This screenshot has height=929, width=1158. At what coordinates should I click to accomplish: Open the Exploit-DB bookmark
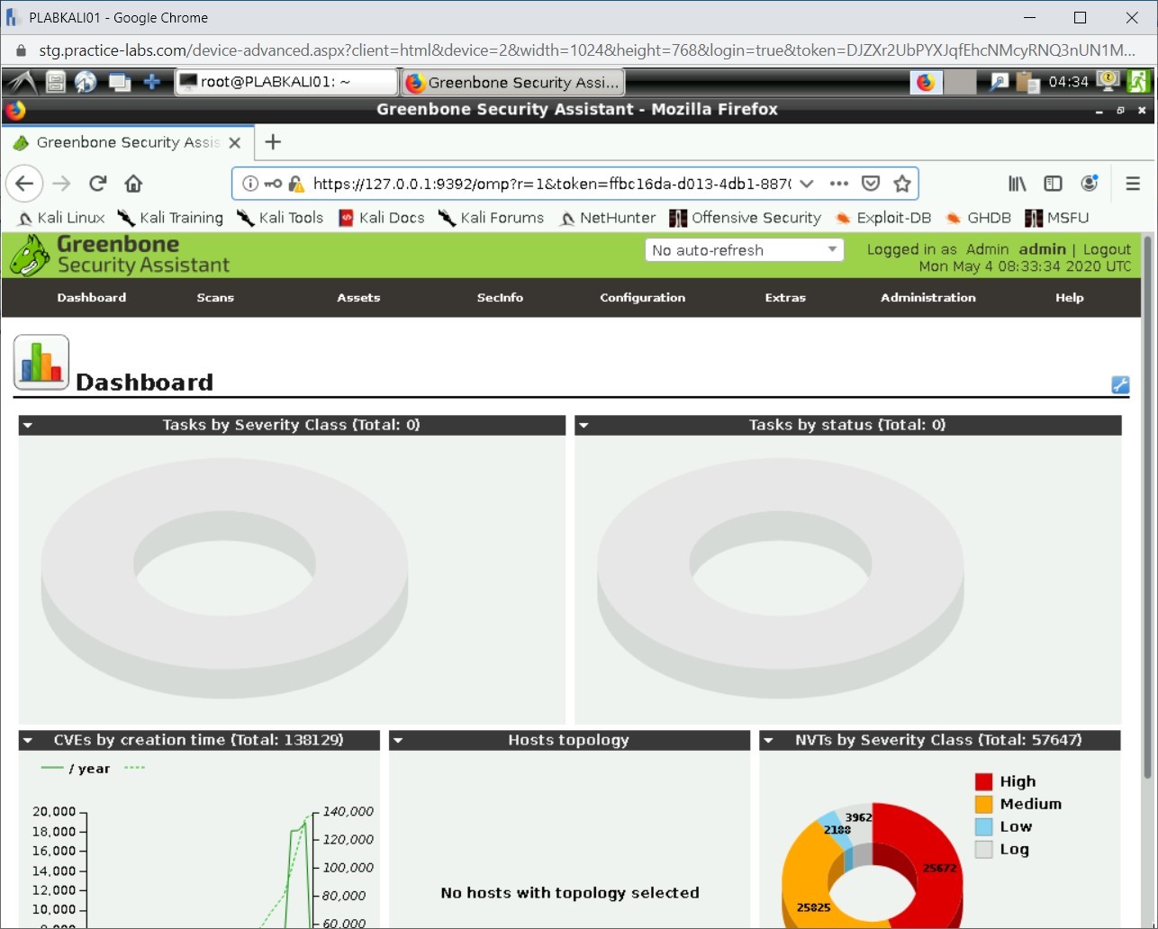[882, 218]
